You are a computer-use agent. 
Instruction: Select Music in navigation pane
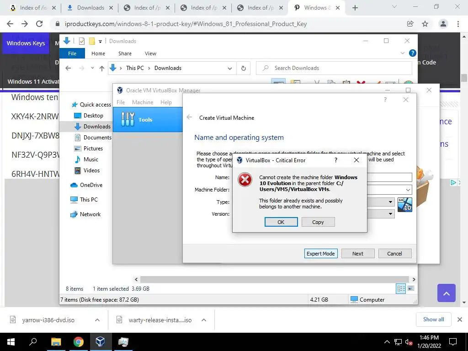86,160
